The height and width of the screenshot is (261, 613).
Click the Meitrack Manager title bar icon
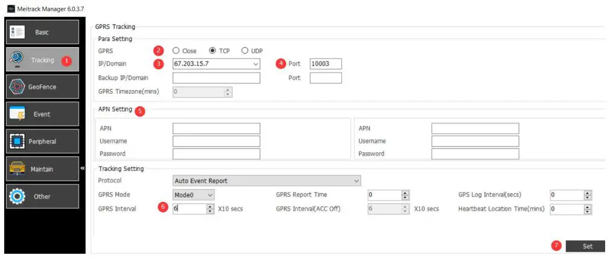tap(10, 8)
